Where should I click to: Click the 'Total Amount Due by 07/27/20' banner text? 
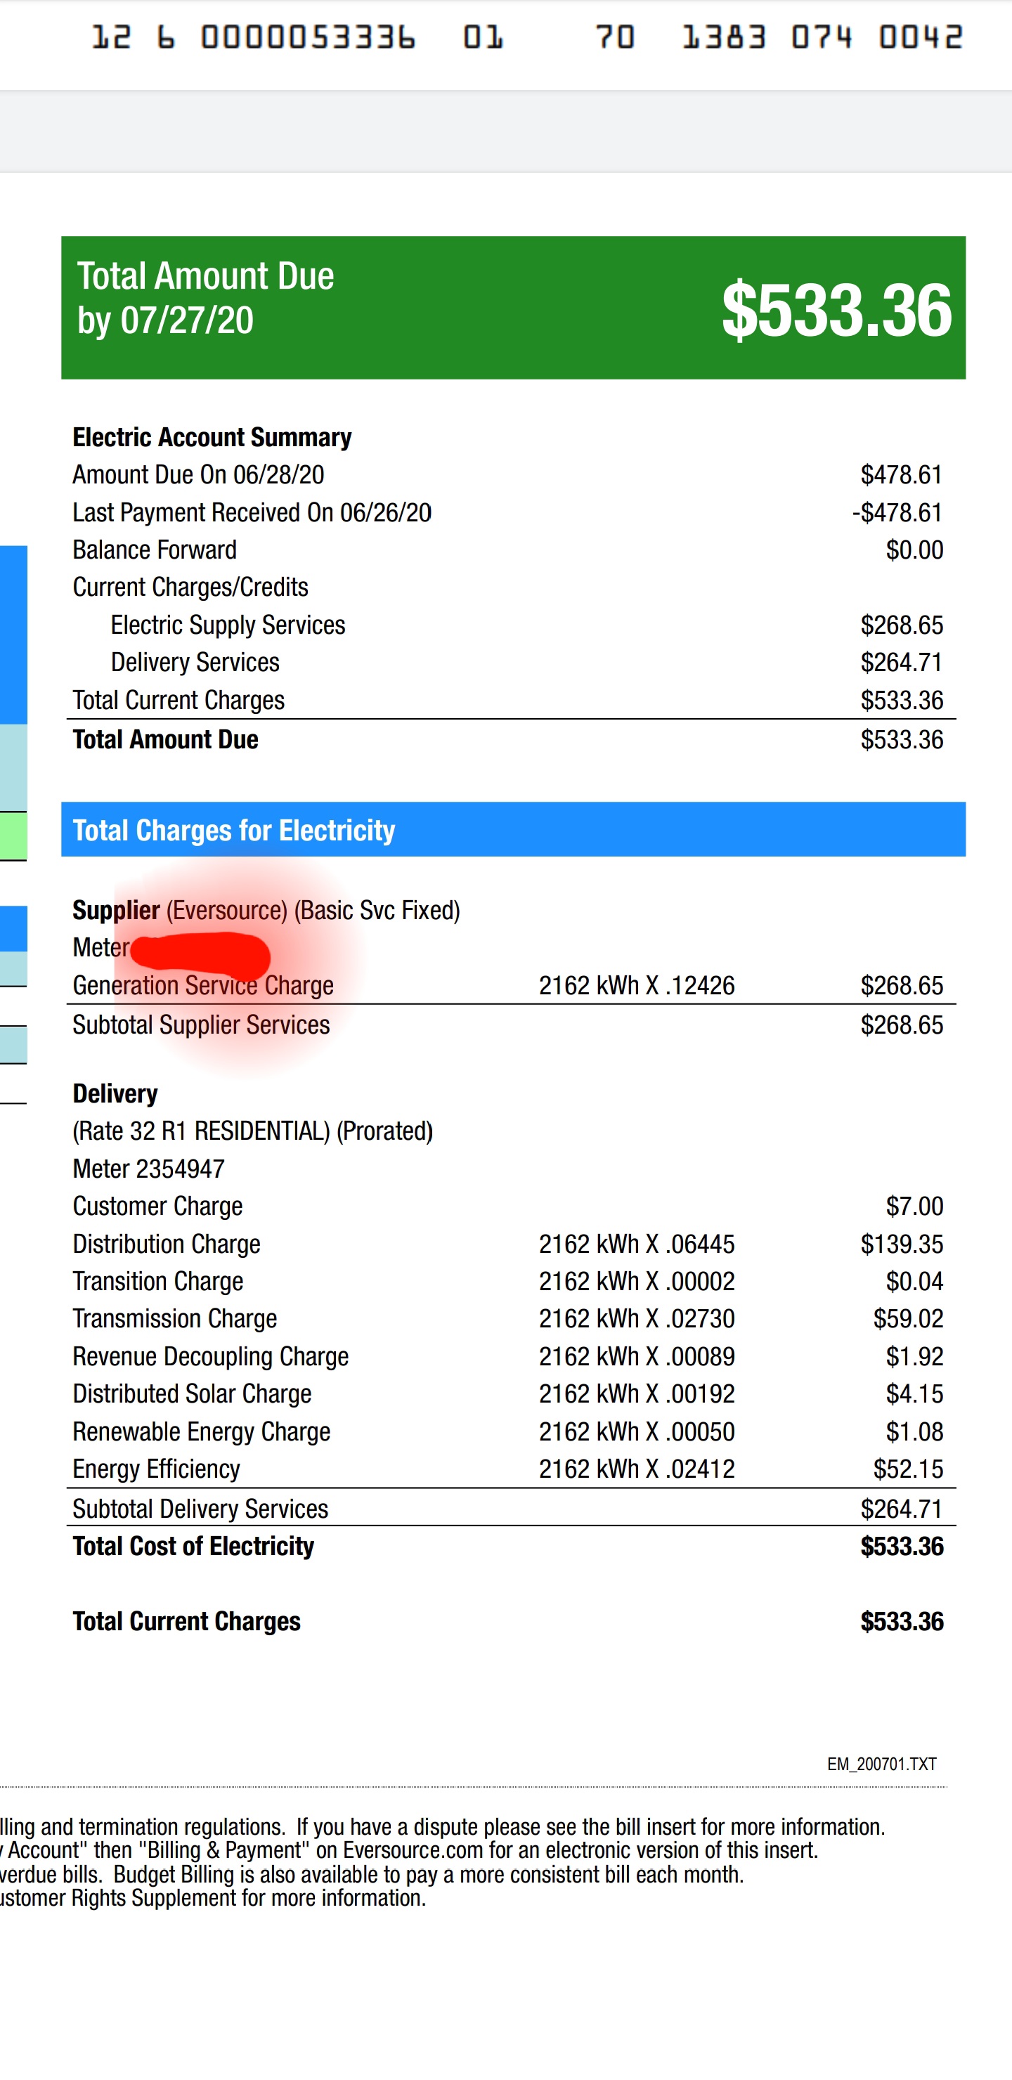(205, 298)
